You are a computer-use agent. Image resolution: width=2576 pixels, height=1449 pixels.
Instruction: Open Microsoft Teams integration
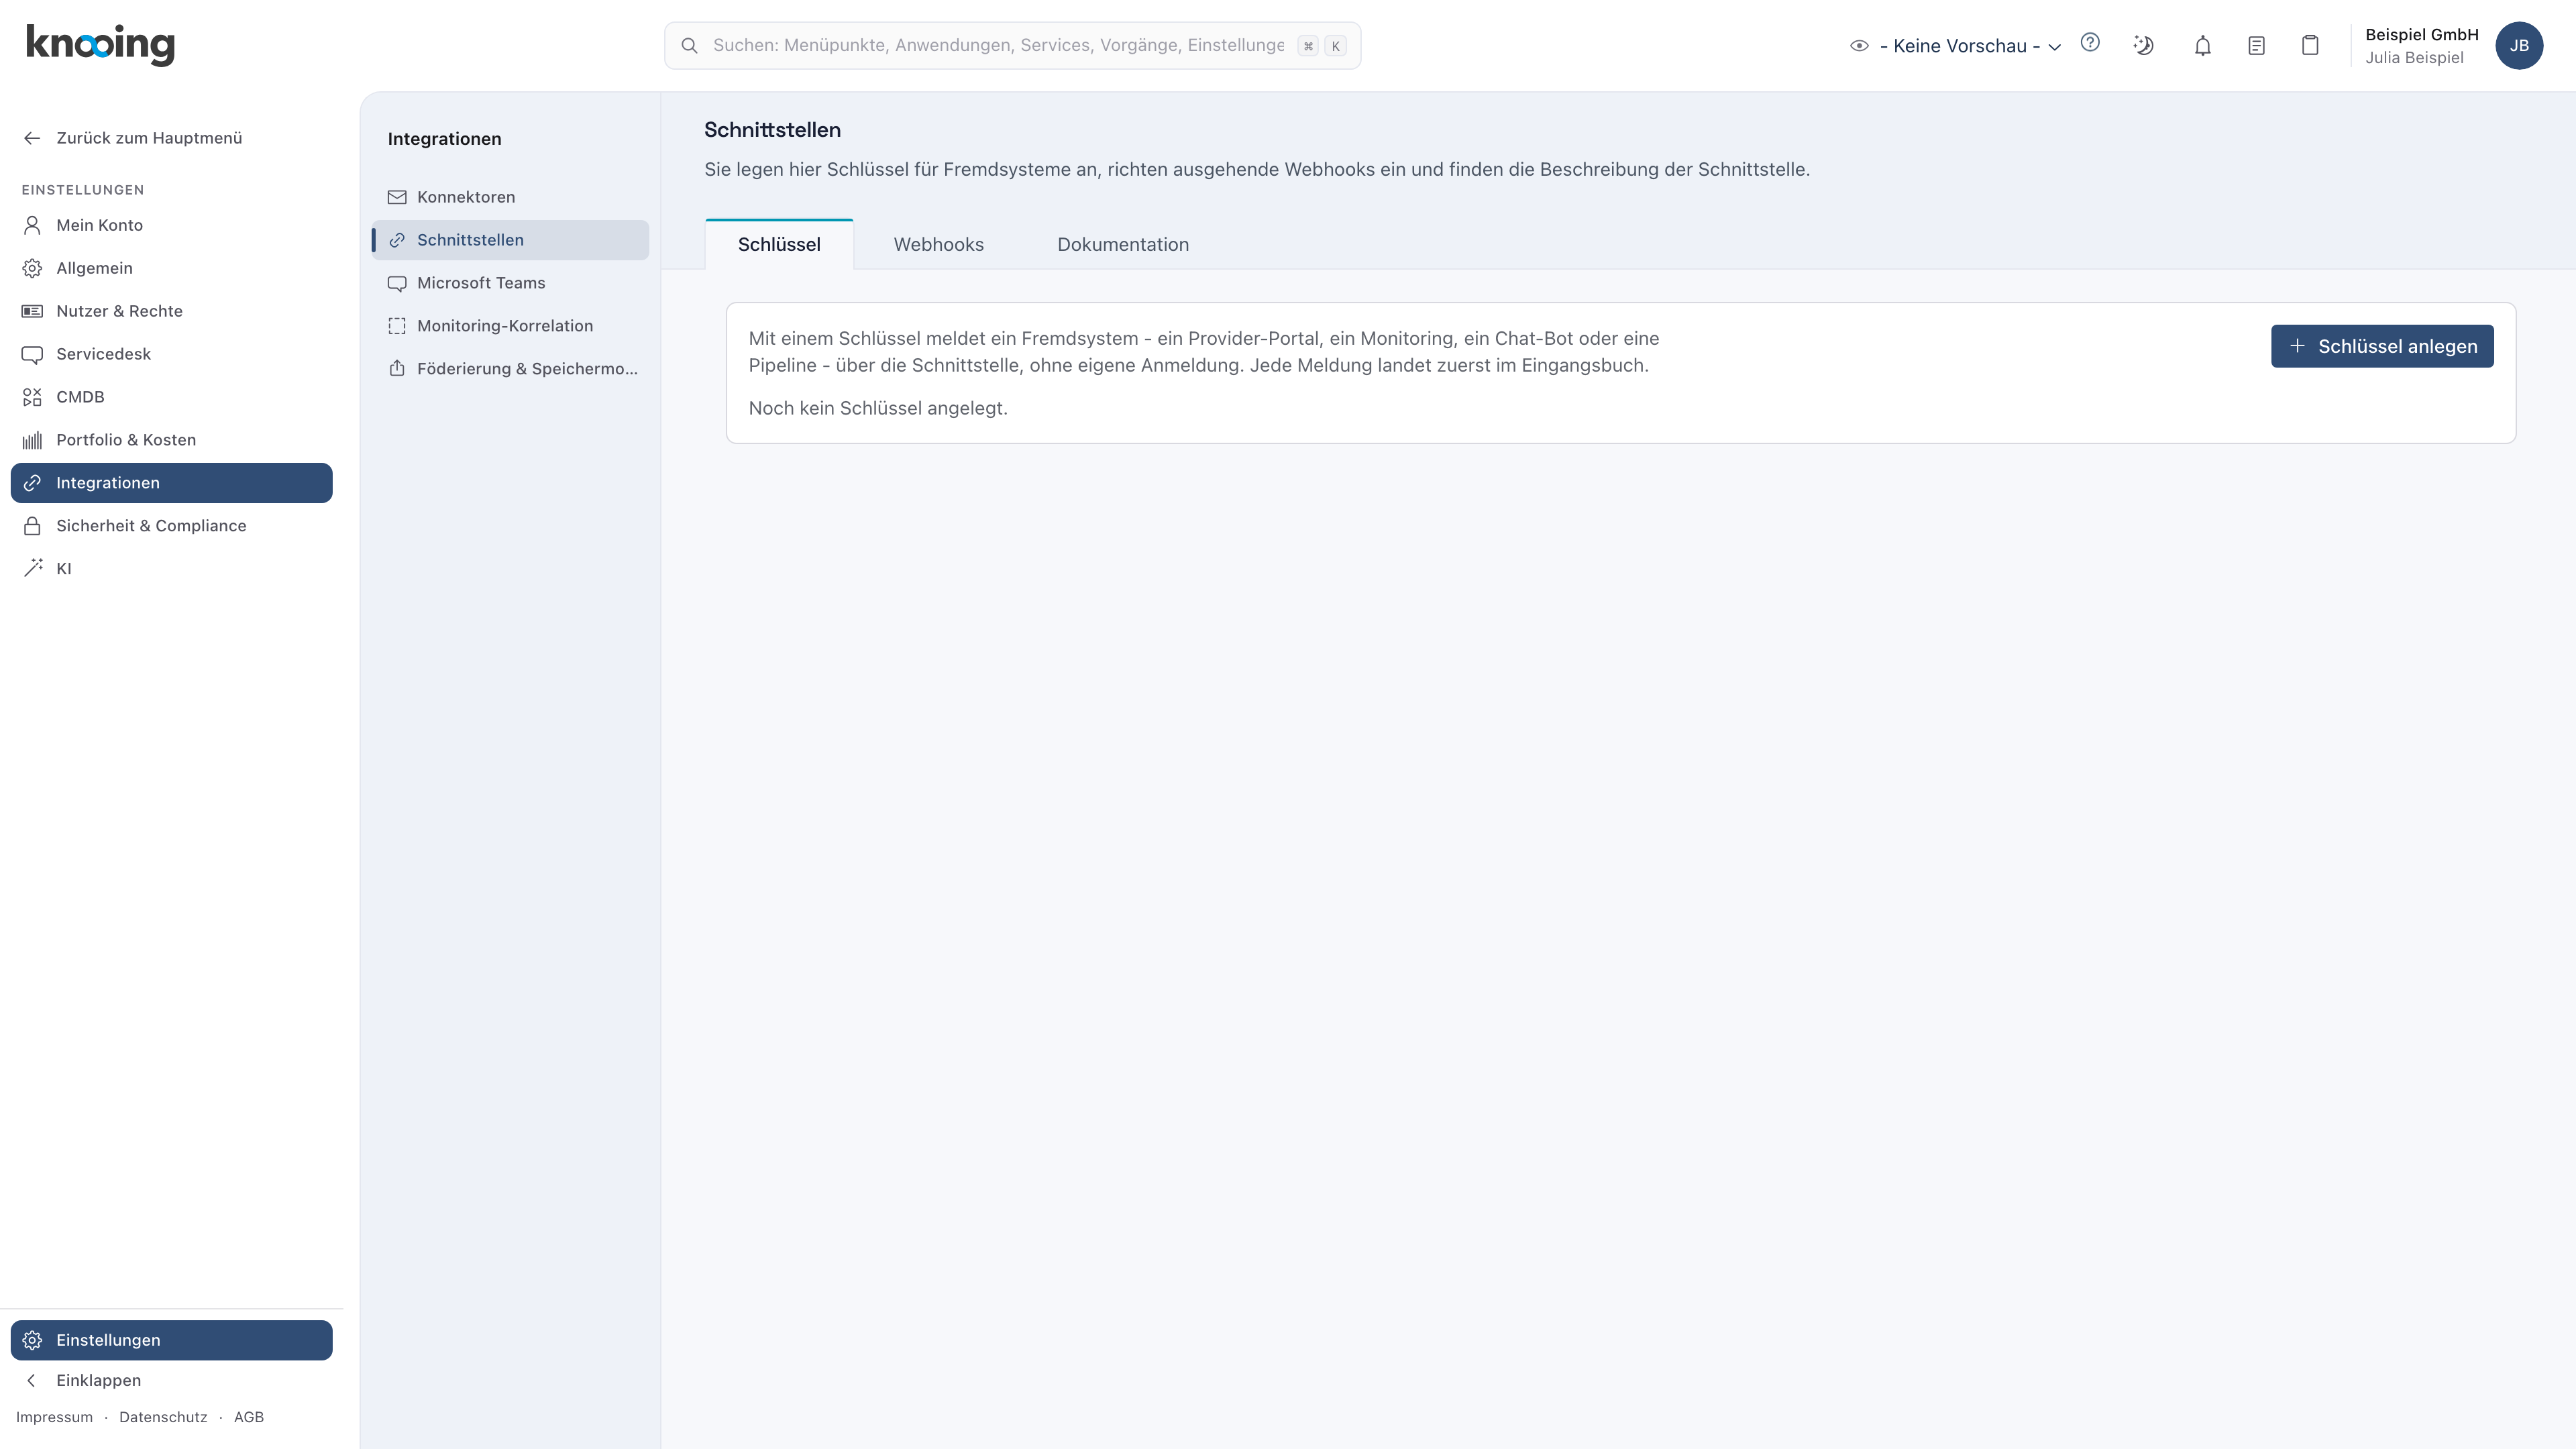pyautogui.click(x=510, y=283)
